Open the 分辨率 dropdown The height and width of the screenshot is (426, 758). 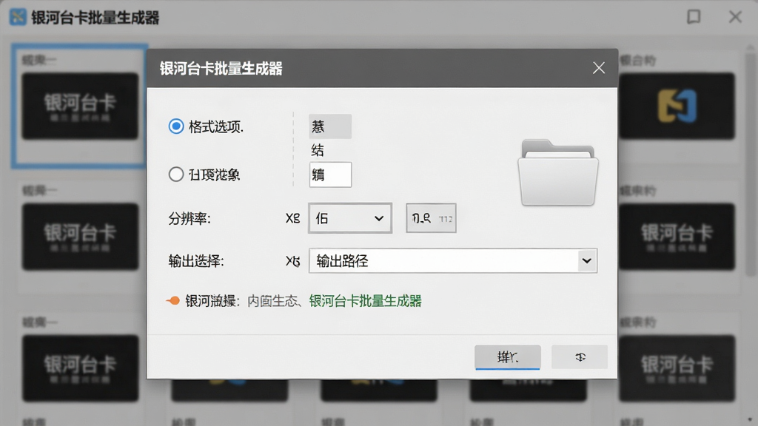coord(350,218)
